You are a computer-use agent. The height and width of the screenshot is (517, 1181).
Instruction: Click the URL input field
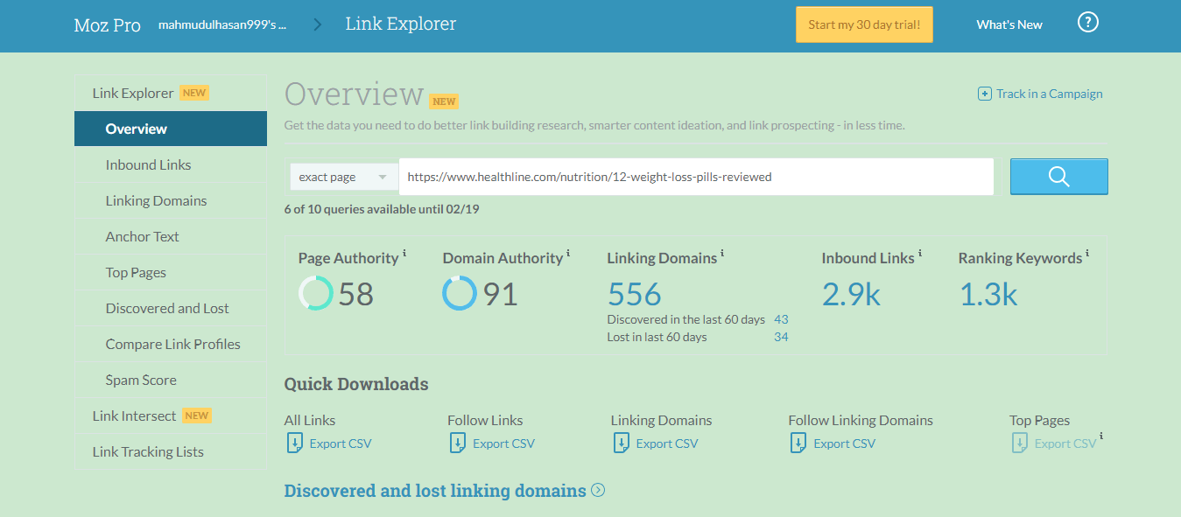[x=696, y=177]
